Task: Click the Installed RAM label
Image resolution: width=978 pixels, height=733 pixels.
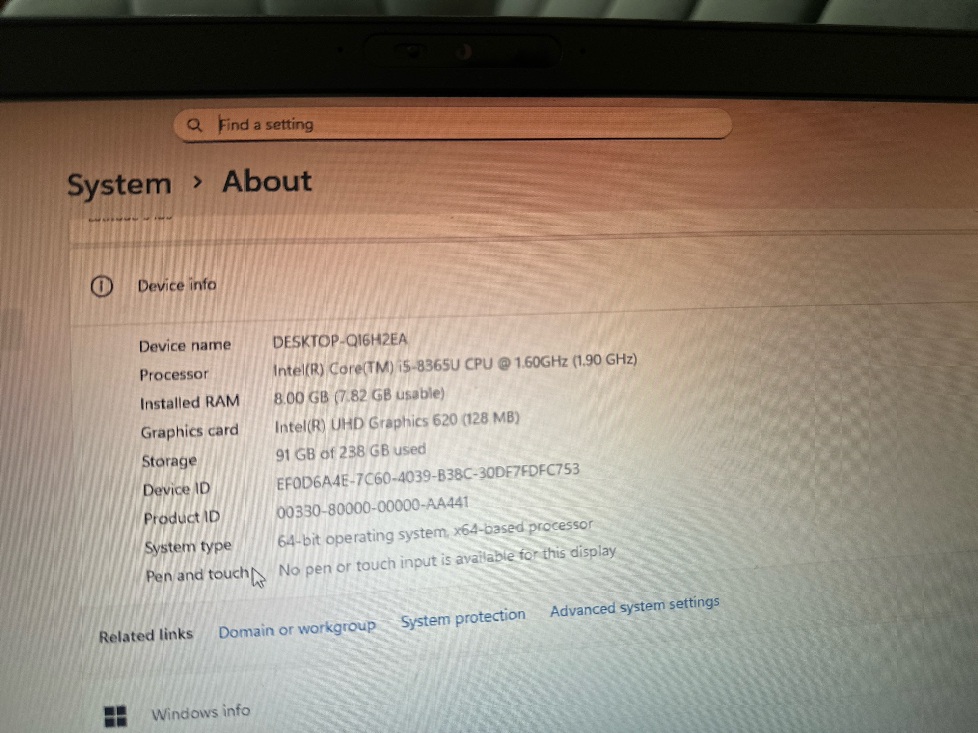Action: click(x=189, y=403)
